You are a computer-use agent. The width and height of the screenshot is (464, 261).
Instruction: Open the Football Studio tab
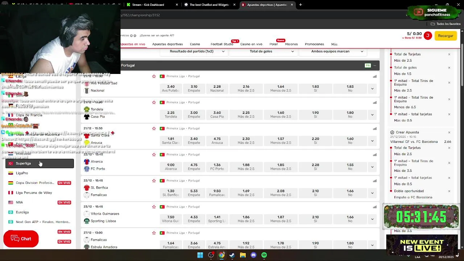(x=222, y=44)
